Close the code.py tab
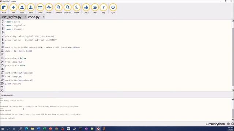Screen dimensions: 234x131 (44, 17)
